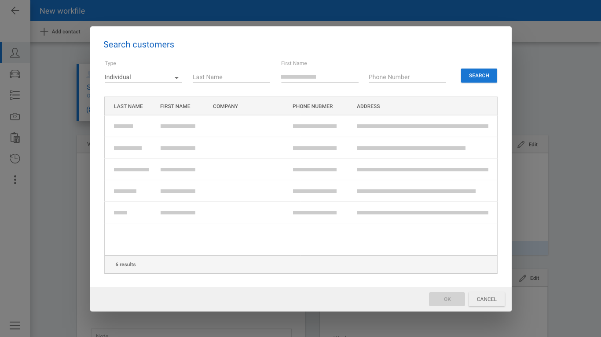Open the more options dots icon
The image size is (601, 337).
coord(15,180)
